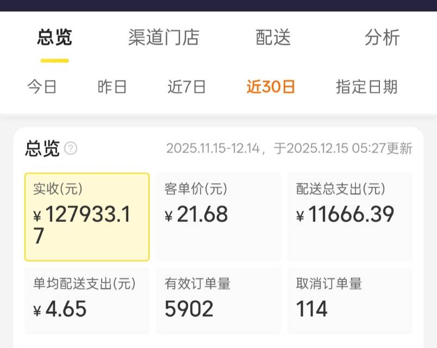Choose the 近7日 time range
Screen dimensions: 437x348
(186, 87)
